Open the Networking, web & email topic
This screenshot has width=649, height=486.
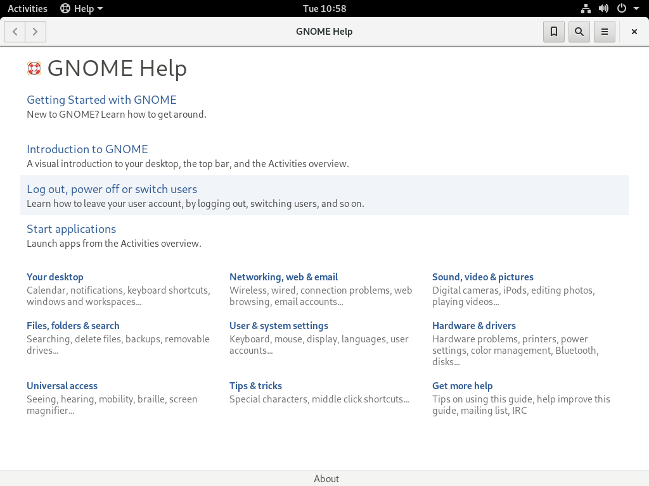tap(283, 277)
